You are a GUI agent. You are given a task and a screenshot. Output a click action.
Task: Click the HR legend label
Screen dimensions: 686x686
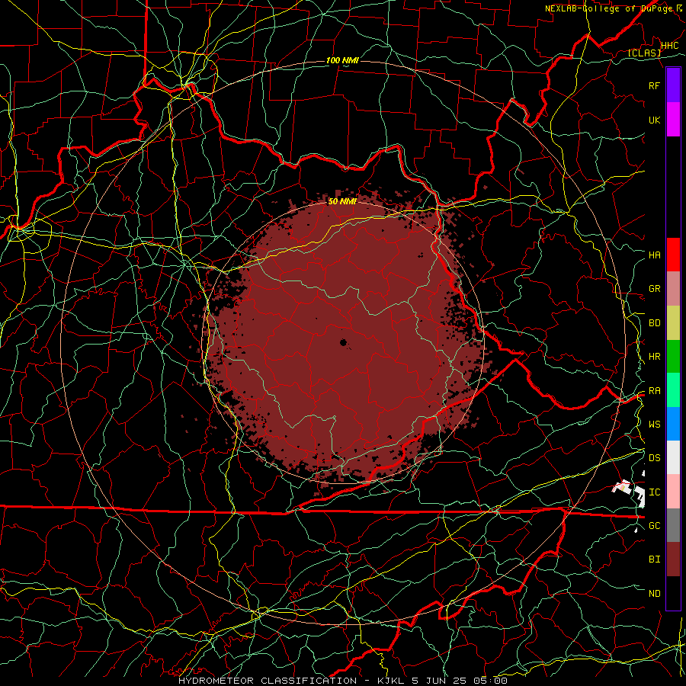click(654, 357)
